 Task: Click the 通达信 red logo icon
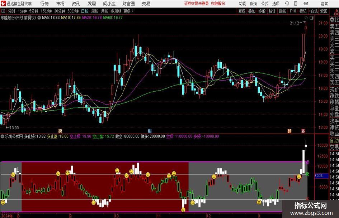(x=3, y=4)
